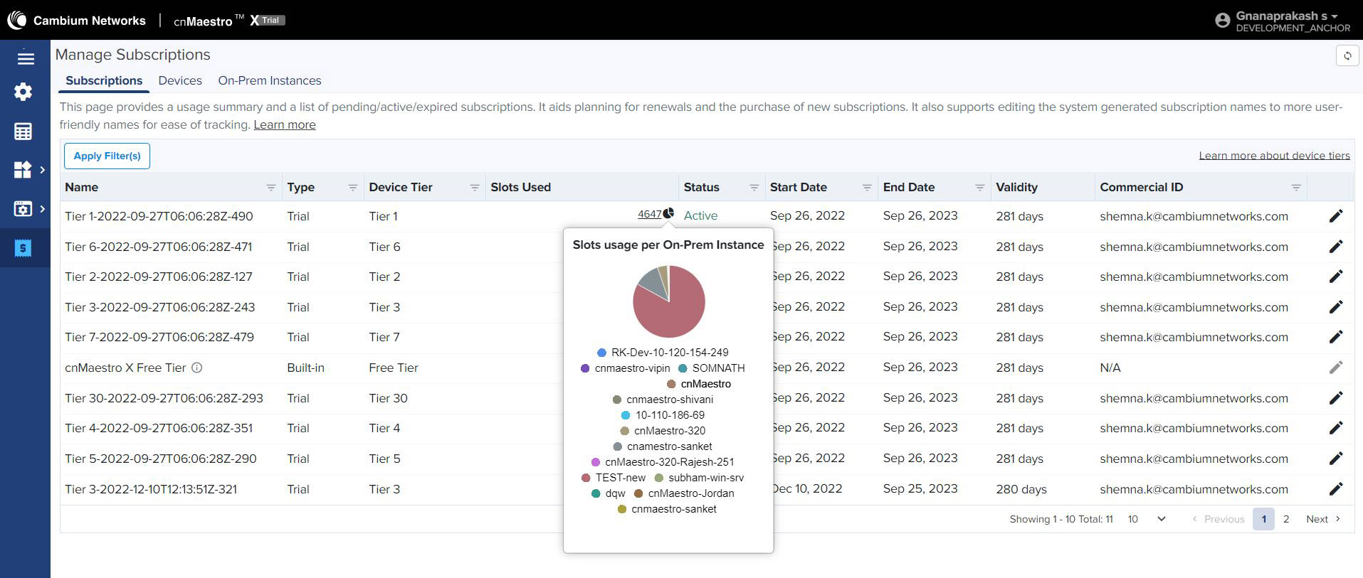Edit the Tier 7-2022-09-27T06:06:28Z-479 subscription name
This screenshot has width=1363, height=578.
1336,337
